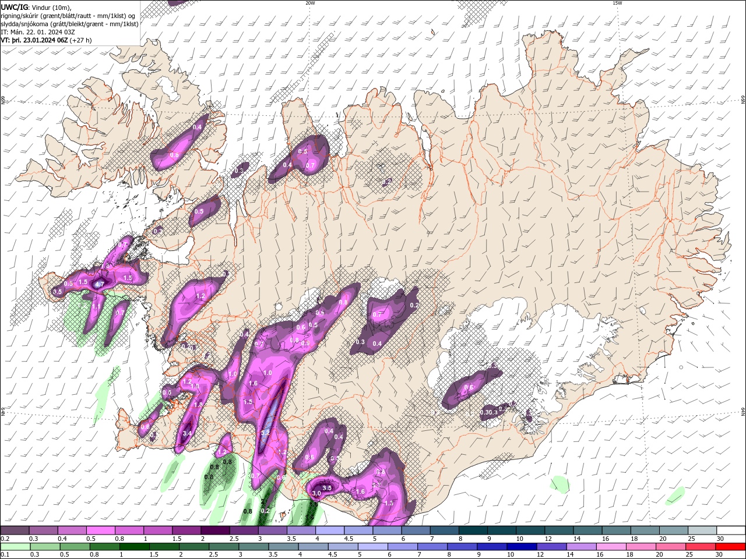
Task: Click the red-pink 25 swatch in the bottom legend row
Action: click(701, 547)
